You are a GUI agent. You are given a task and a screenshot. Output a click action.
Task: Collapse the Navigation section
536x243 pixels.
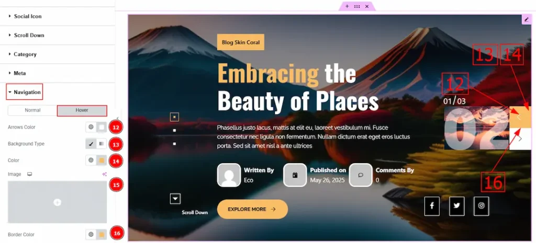pyautogui.click(x=24, y=92)
